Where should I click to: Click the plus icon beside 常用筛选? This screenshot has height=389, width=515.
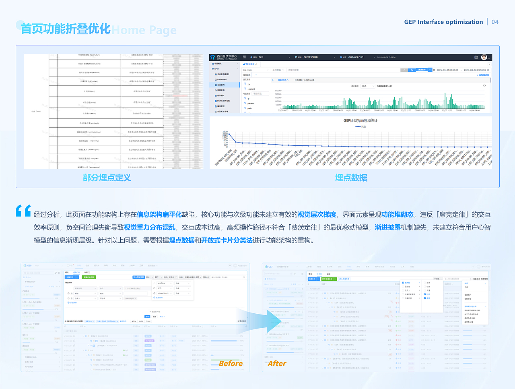coord(256,75)
